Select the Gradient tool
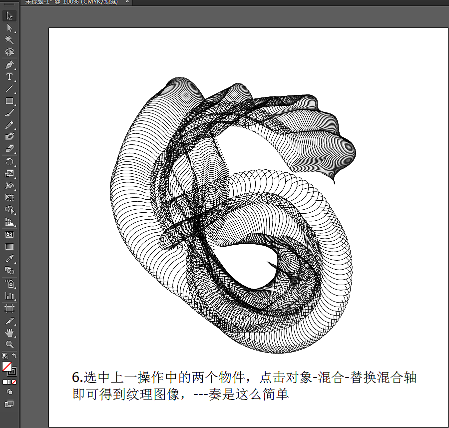Screen dimensions: 449x428 [x=9, y=247]
